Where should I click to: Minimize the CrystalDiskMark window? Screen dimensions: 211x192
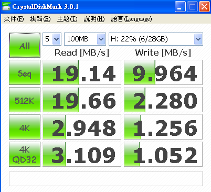(180, 7)
